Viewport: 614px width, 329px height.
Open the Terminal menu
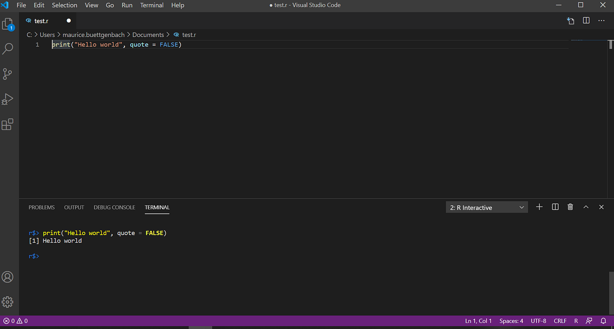(152, 5)
